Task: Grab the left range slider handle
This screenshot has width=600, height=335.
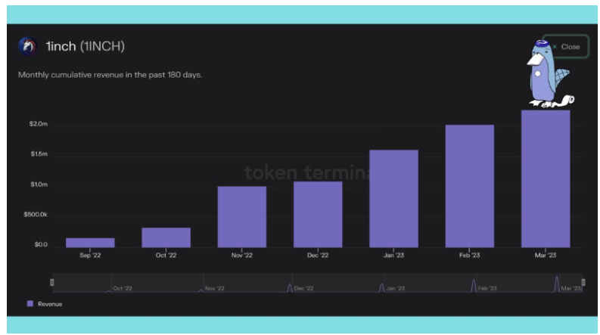Action: [x=52, y=283]
